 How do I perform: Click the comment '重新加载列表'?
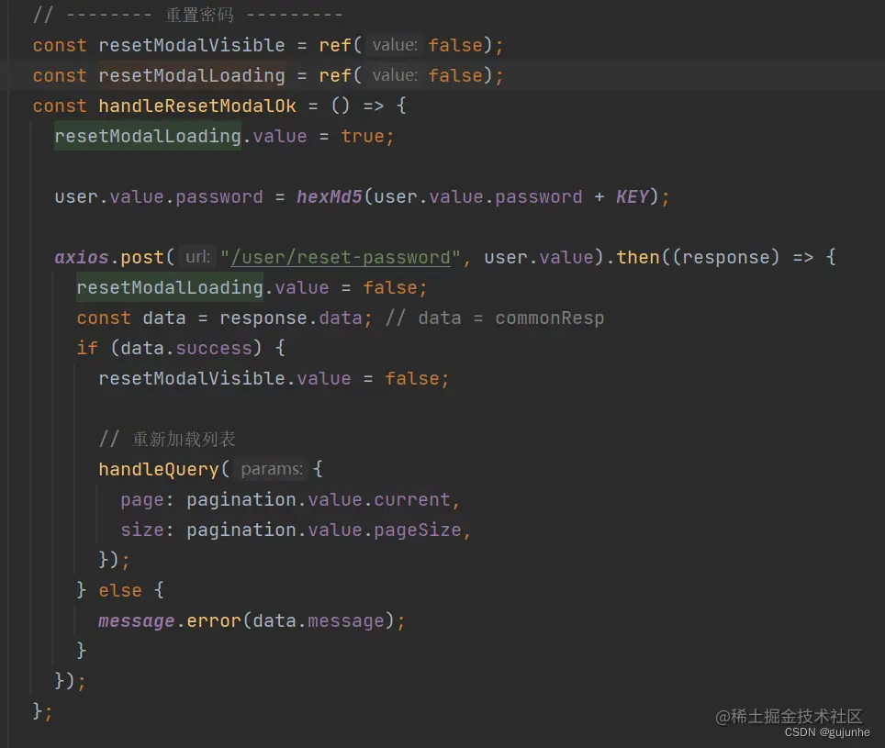click(x=167, y=439)
